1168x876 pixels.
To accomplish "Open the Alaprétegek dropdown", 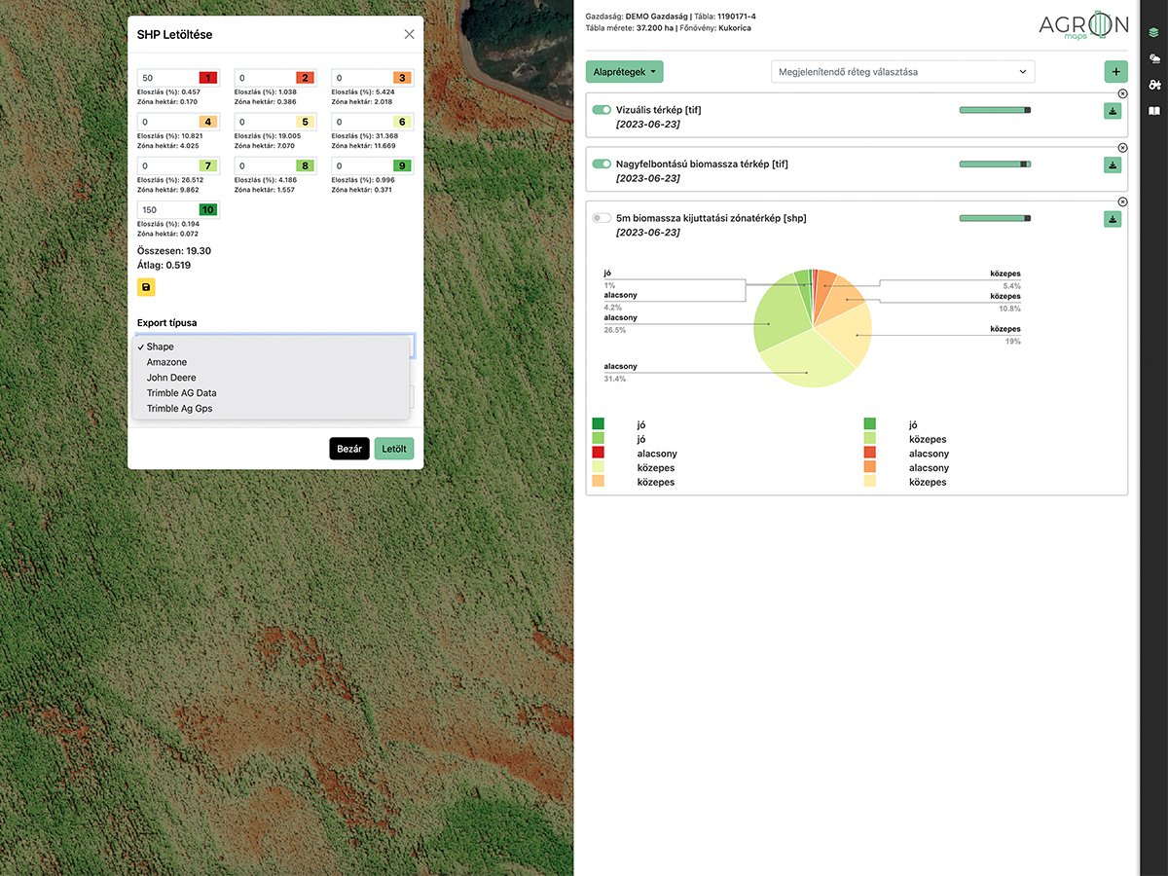I will pos(624,72).
